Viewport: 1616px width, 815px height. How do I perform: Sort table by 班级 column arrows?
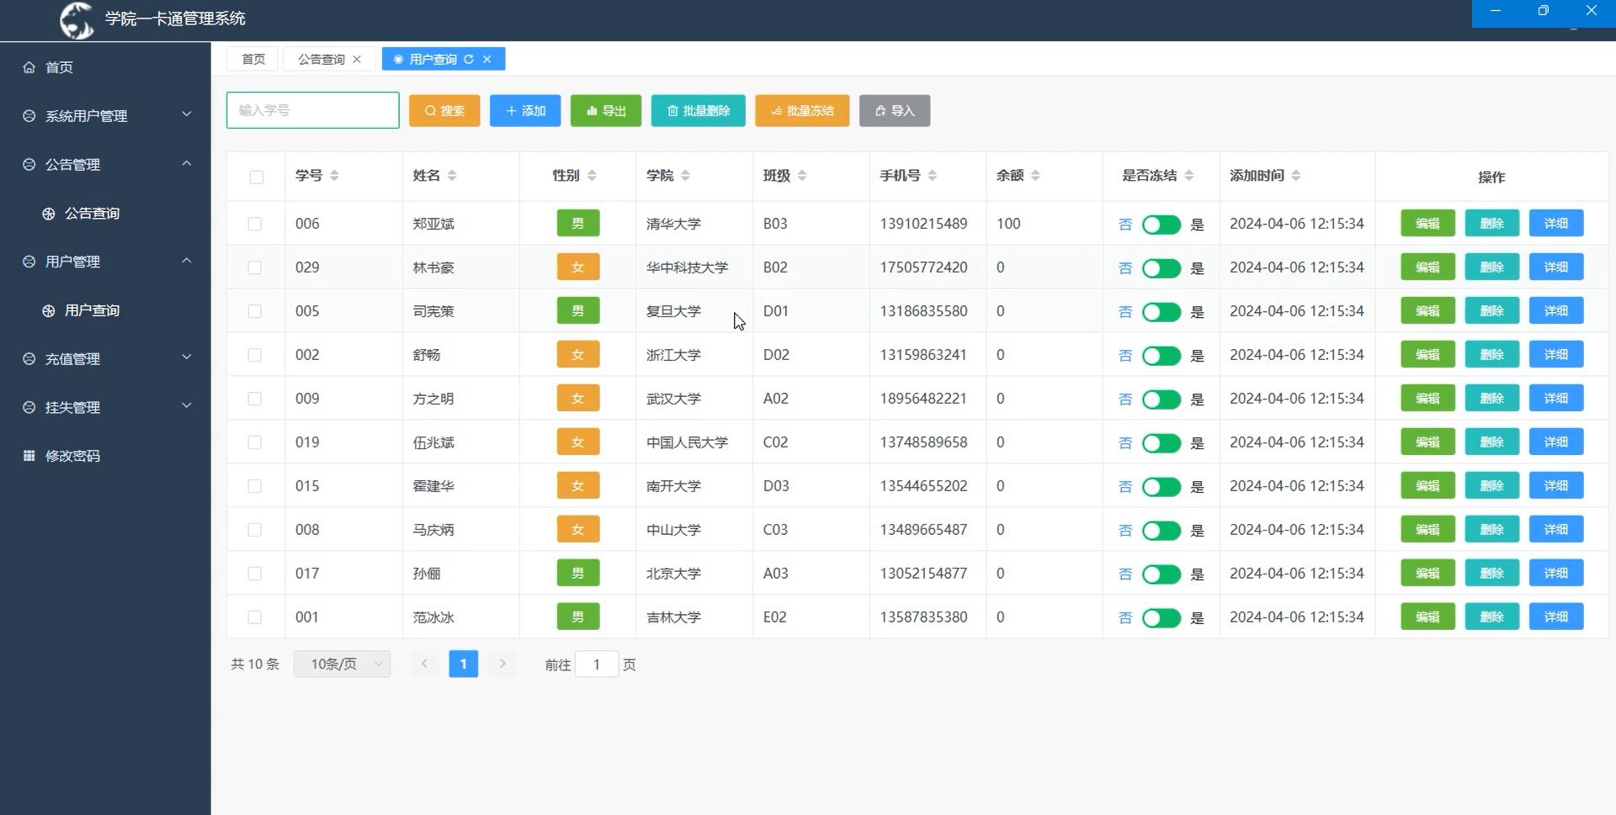(802, 175)
